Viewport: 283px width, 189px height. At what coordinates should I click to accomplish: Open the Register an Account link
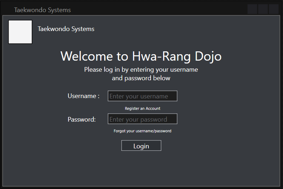[142, 108]
